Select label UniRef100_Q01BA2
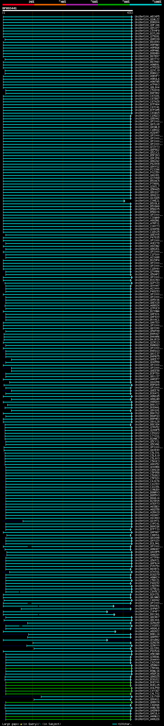 (147, 640)
